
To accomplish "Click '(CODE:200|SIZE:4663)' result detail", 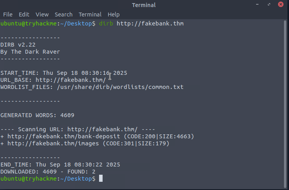I will pyautogui.click(x=159, y=136).
